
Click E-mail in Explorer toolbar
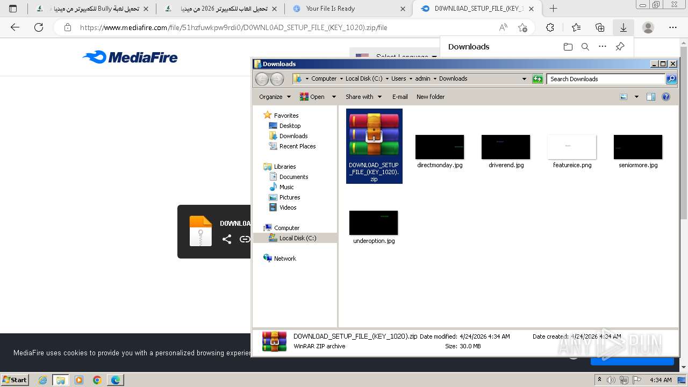pyautogui.click(x=400, y=97)
